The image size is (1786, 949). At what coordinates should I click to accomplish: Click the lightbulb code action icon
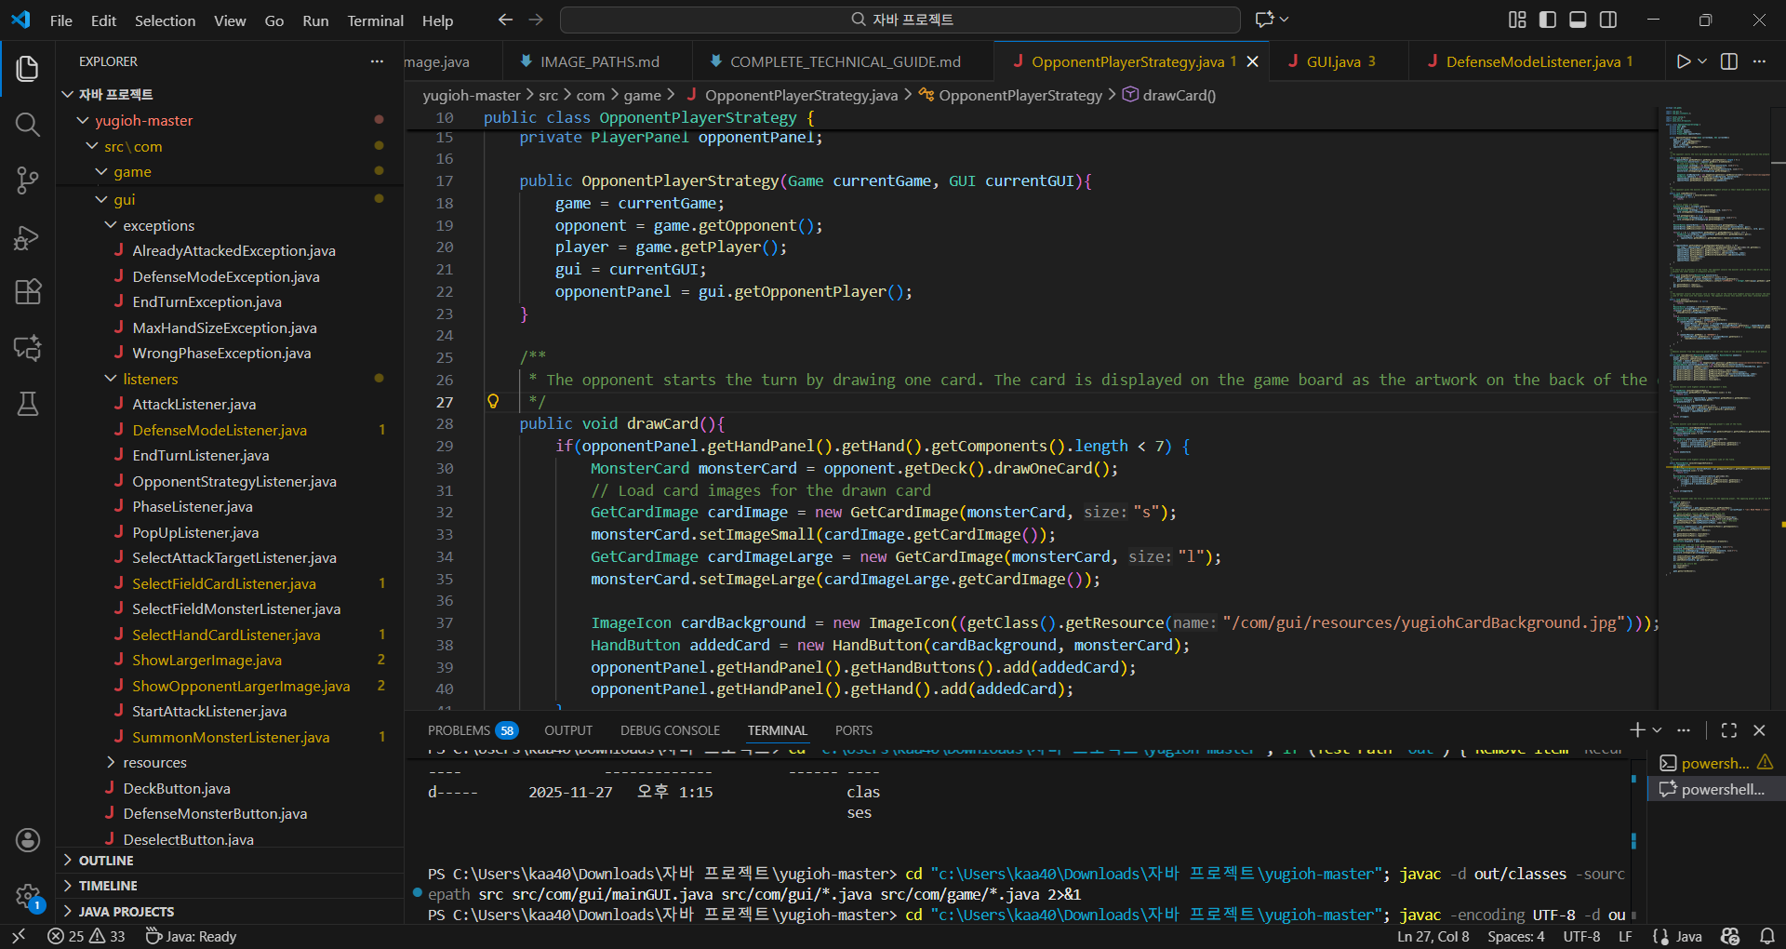click(493, 402)
